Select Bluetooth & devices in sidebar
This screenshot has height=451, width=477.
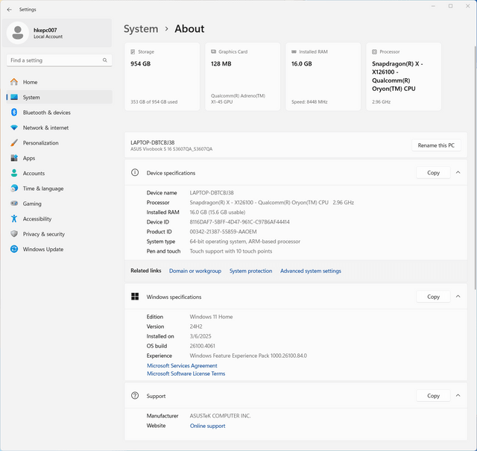pyautogui.click(x=60, y=113)
